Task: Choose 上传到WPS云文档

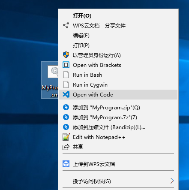Action: click(x=118, y=164)
